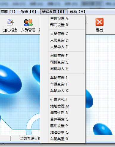Open 司机导入 H menu entry
The height and width of the screenshot is (147, 115).
click(63, 69)
